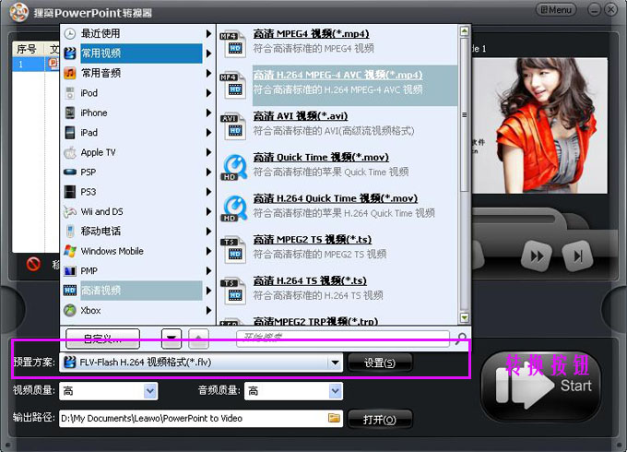Expand the 最近使用 submenu arrow

pyautogui.click(x=208, y=33)
